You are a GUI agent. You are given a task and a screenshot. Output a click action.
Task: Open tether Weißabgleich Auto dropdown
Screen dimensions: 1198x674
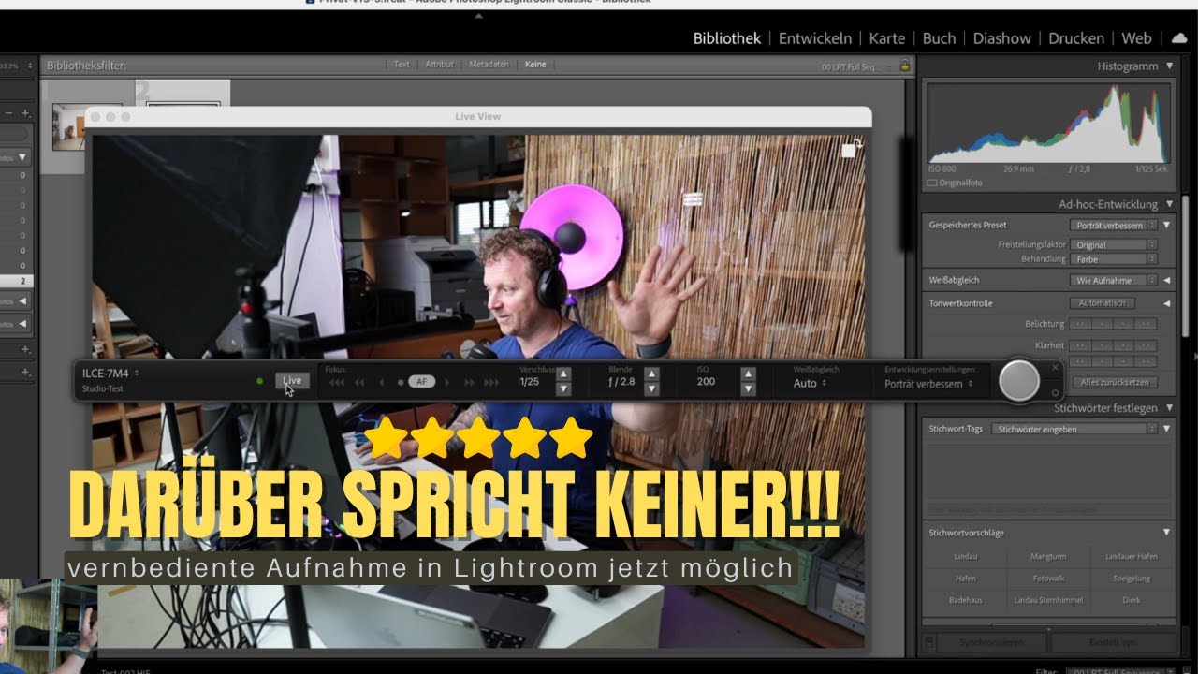click(810, 383)
